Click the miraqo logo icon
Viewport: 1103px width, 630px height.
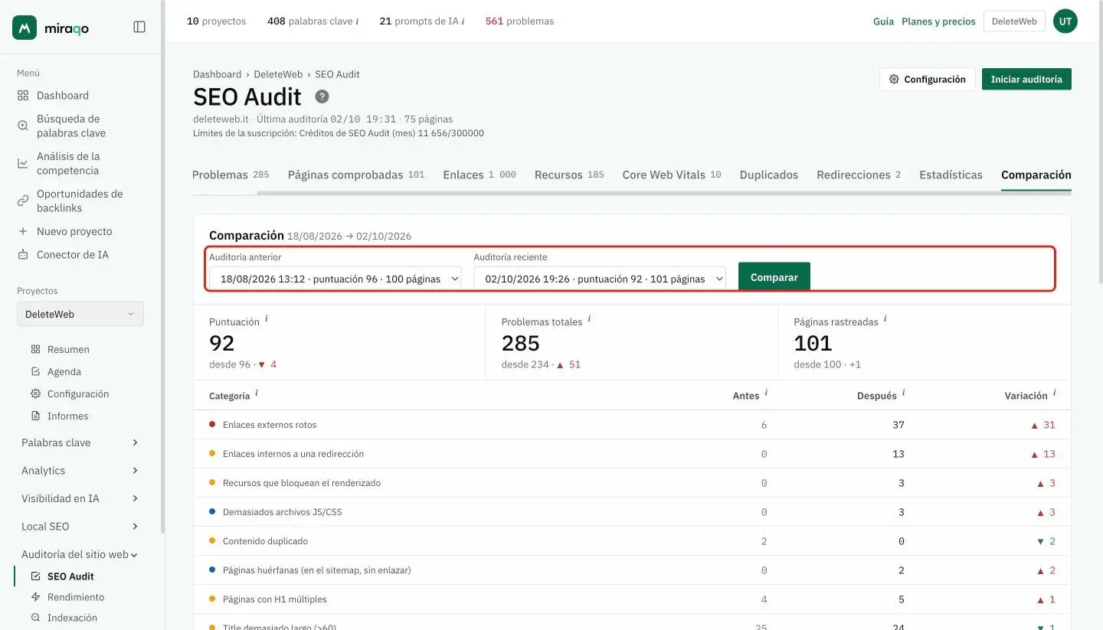25,28
